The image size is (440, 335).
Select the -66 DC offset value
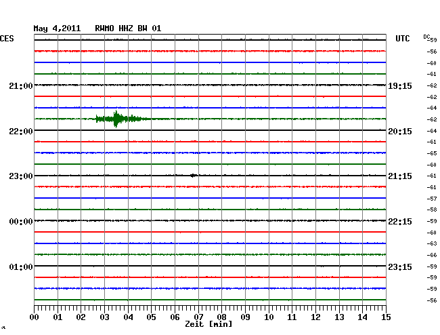coord(432,255)
